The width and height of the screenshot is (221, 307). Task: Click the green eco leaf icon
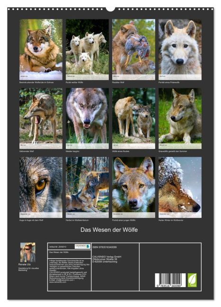pyautogui.click(x=192, y=280)
